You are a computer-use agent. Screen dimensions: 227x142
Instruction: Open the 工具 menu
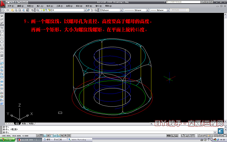60,6
